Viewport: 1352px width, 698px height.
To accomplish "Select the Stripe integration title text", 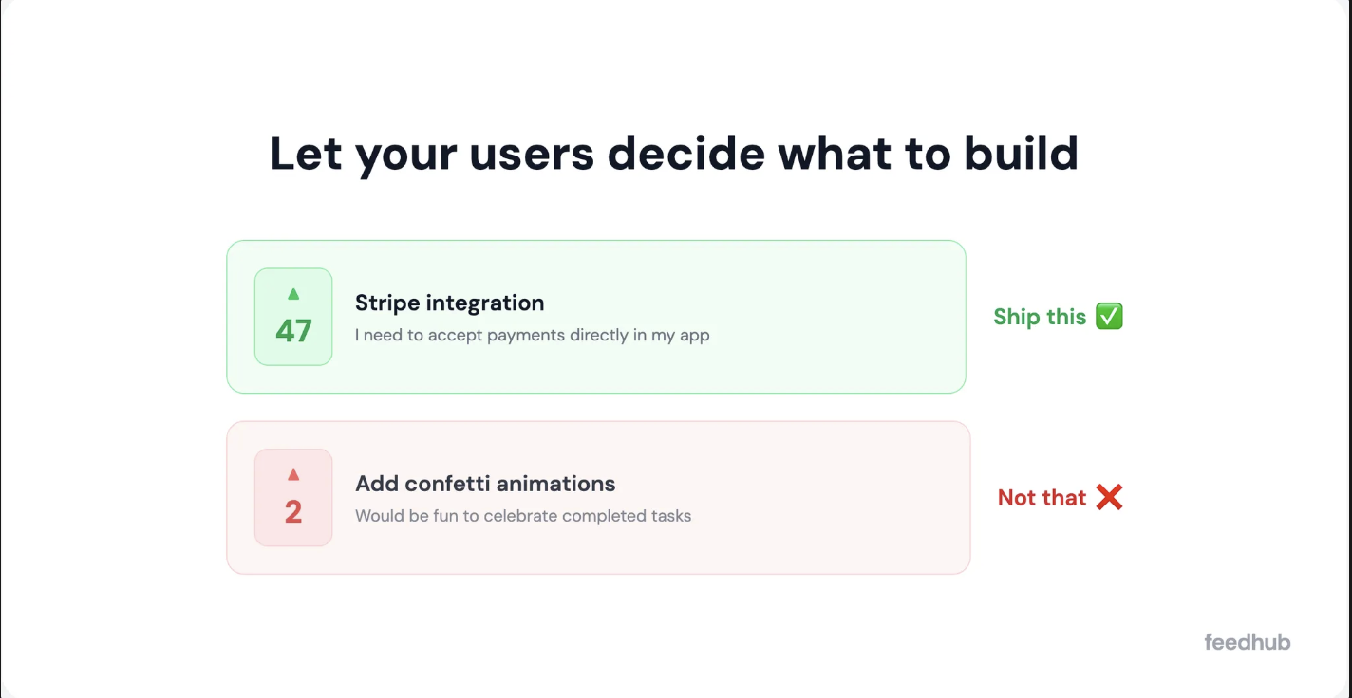I will point(449,303).
